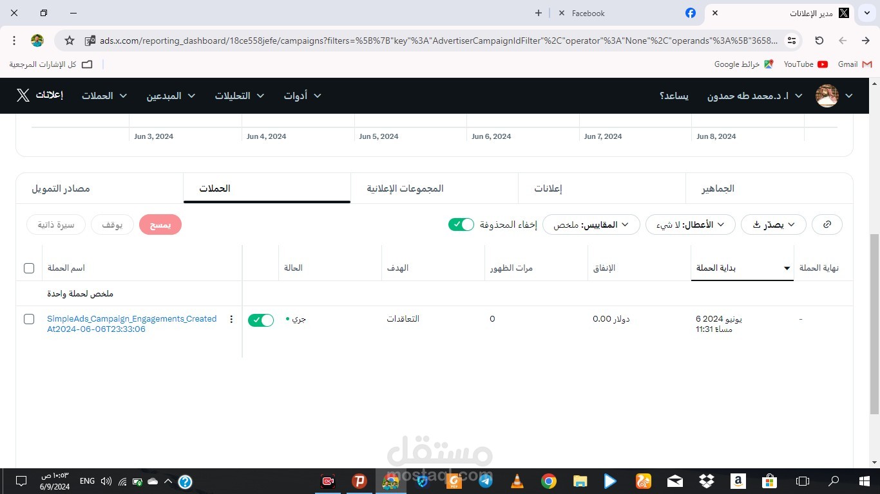Click the Chrome profile avatar
The width and height of the screenshot is (880, 494).
pyautogui.click(x=37, y=41)
